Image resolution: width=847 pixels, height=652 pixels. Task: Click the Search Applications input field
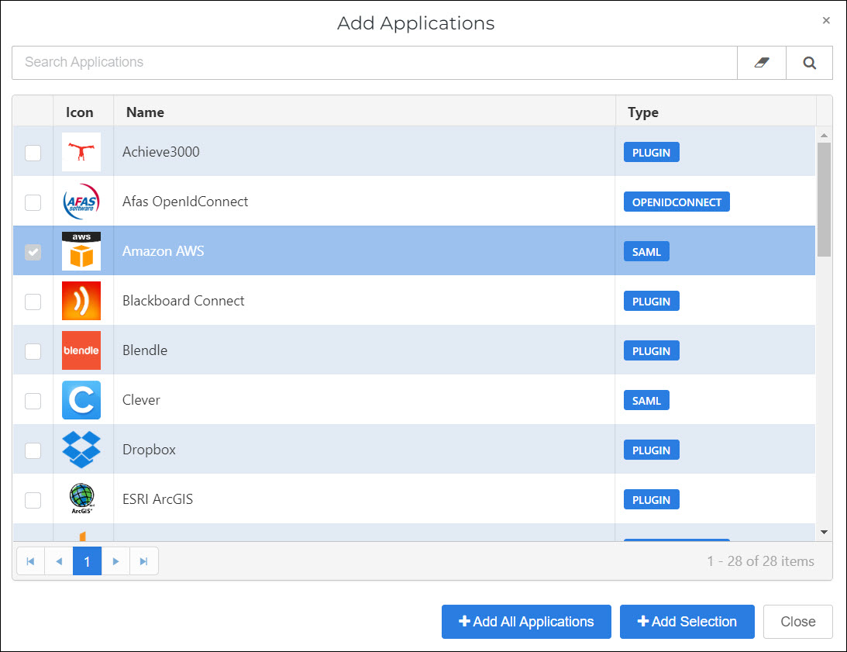coord(374,63)
